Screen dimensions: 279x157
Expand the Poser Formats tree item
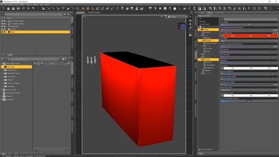[x=2, y=90]
